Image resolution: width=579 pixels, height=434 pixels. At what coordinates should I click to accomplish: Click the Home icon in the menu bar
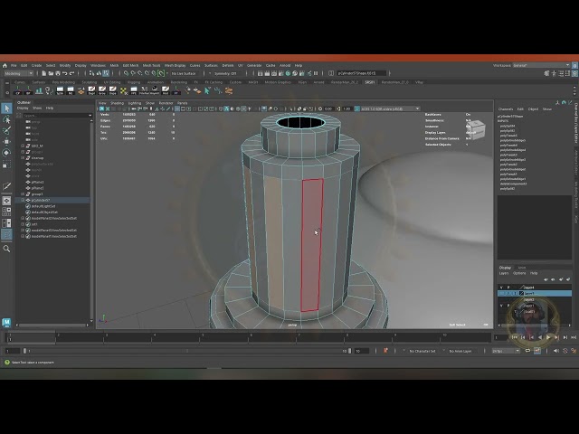5,65
